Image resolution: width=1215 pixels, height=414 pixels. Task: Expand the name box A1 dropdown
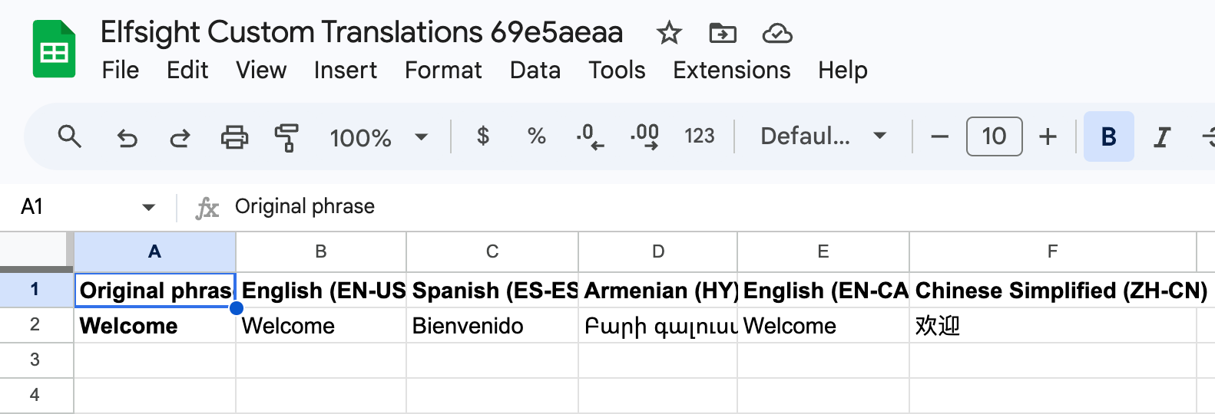pos(149,207)
